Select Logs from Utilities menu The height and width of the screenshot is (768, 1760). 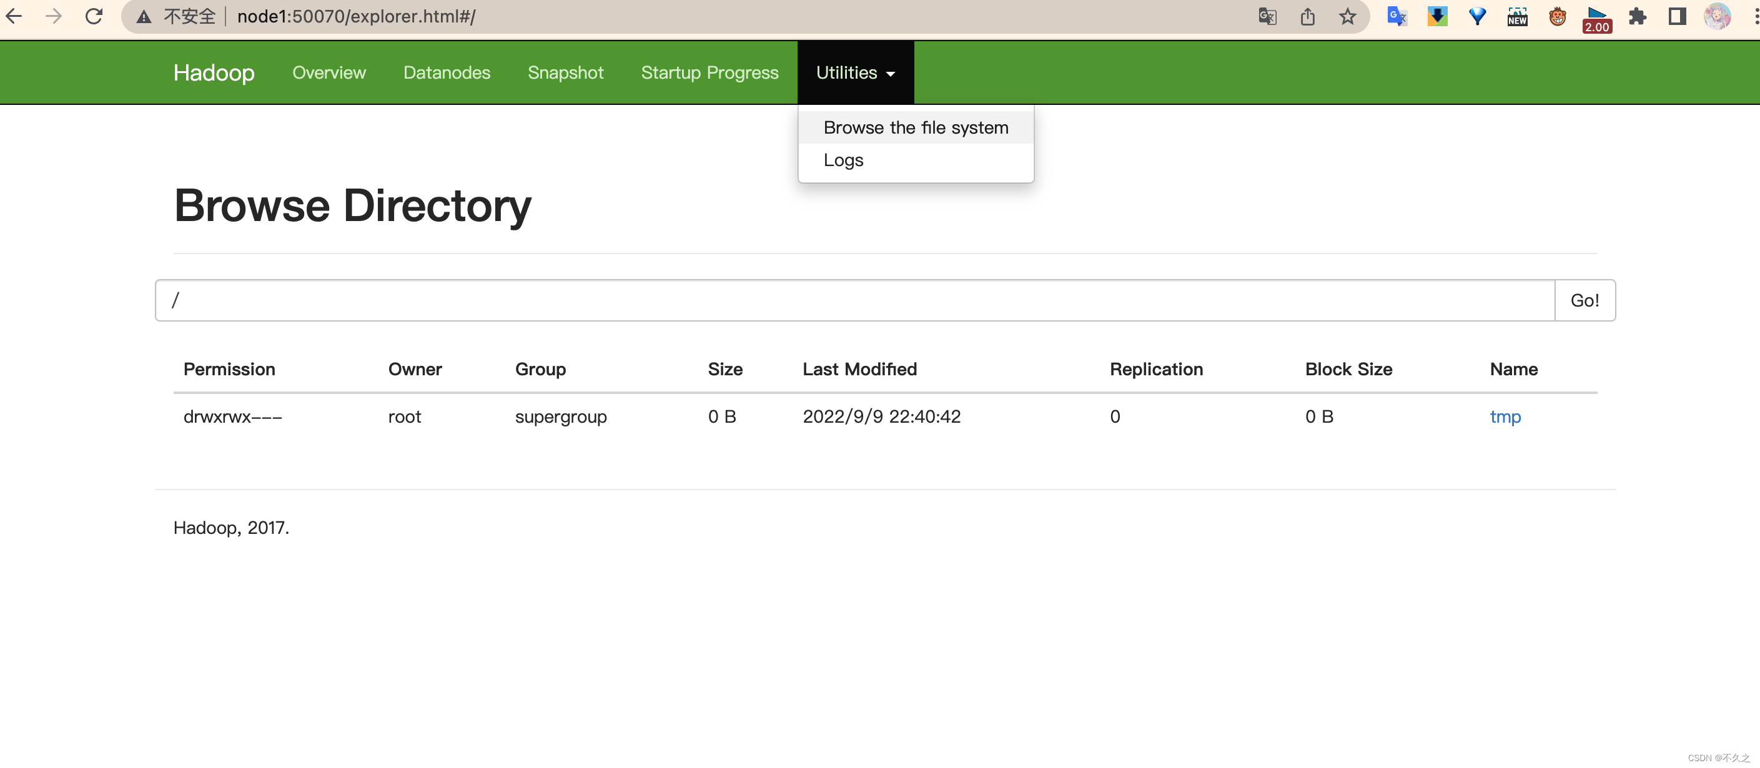[843, 159]
